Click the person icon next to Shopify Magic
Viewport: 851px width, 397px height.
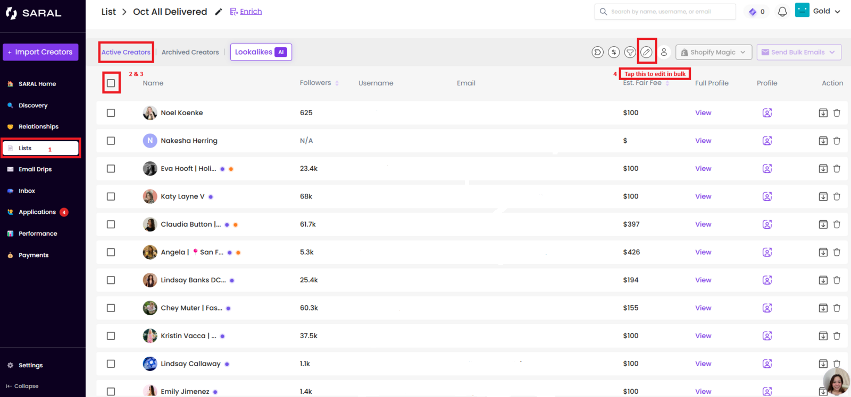(664, 52)
